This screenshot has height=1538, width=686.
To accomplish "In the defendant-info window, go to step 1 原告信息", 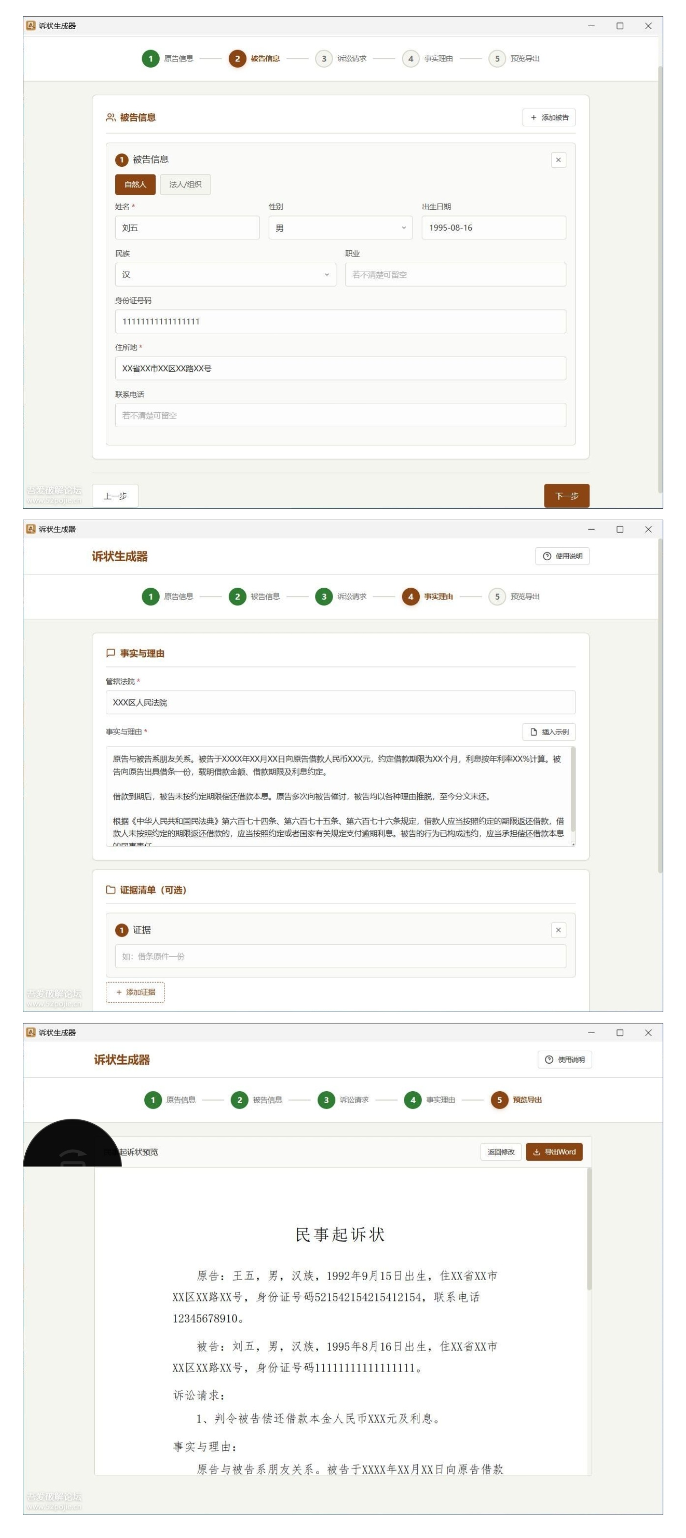I will click(168, 59).
